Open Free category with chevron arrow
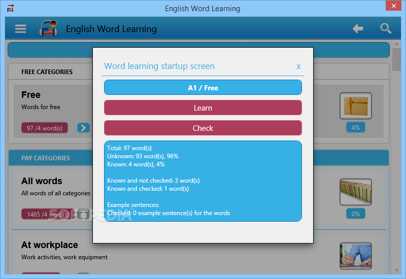 83,128
